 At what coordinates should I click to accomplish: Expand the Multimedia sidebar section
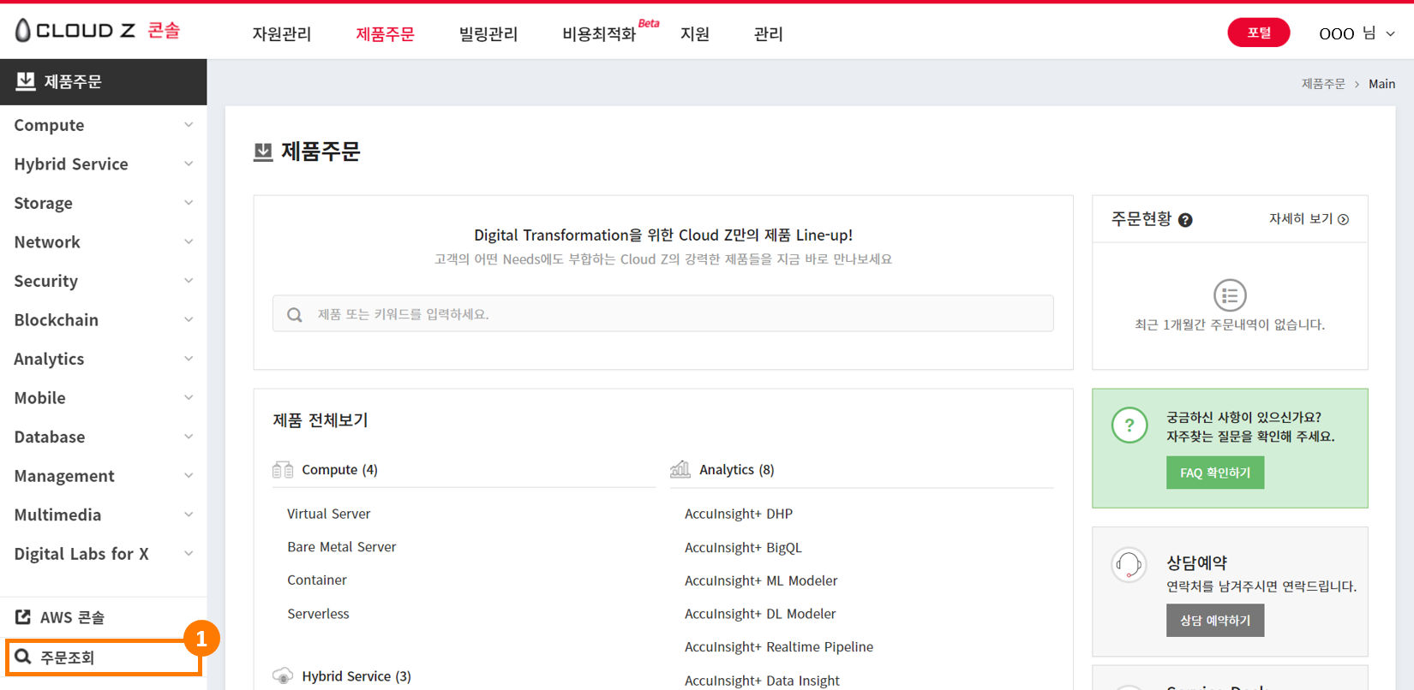[x=103, y=515]
